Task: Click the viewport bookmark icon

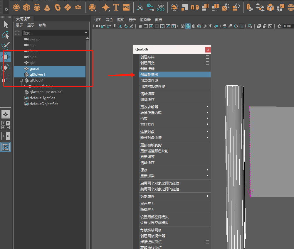Action: point(115,26)
